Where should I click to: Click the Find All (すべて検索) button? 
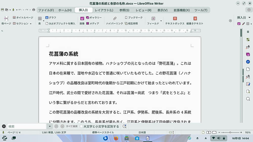[72, 126]
